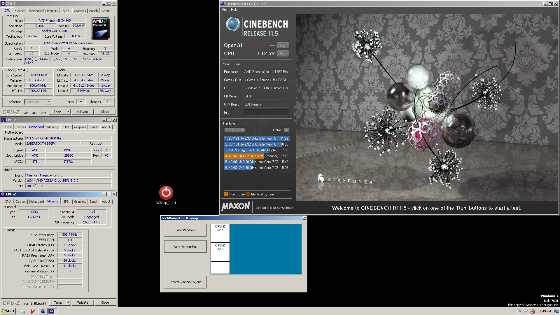Click the disconnected network tray icon
This screenshot has width=560, height=315.
533,311
